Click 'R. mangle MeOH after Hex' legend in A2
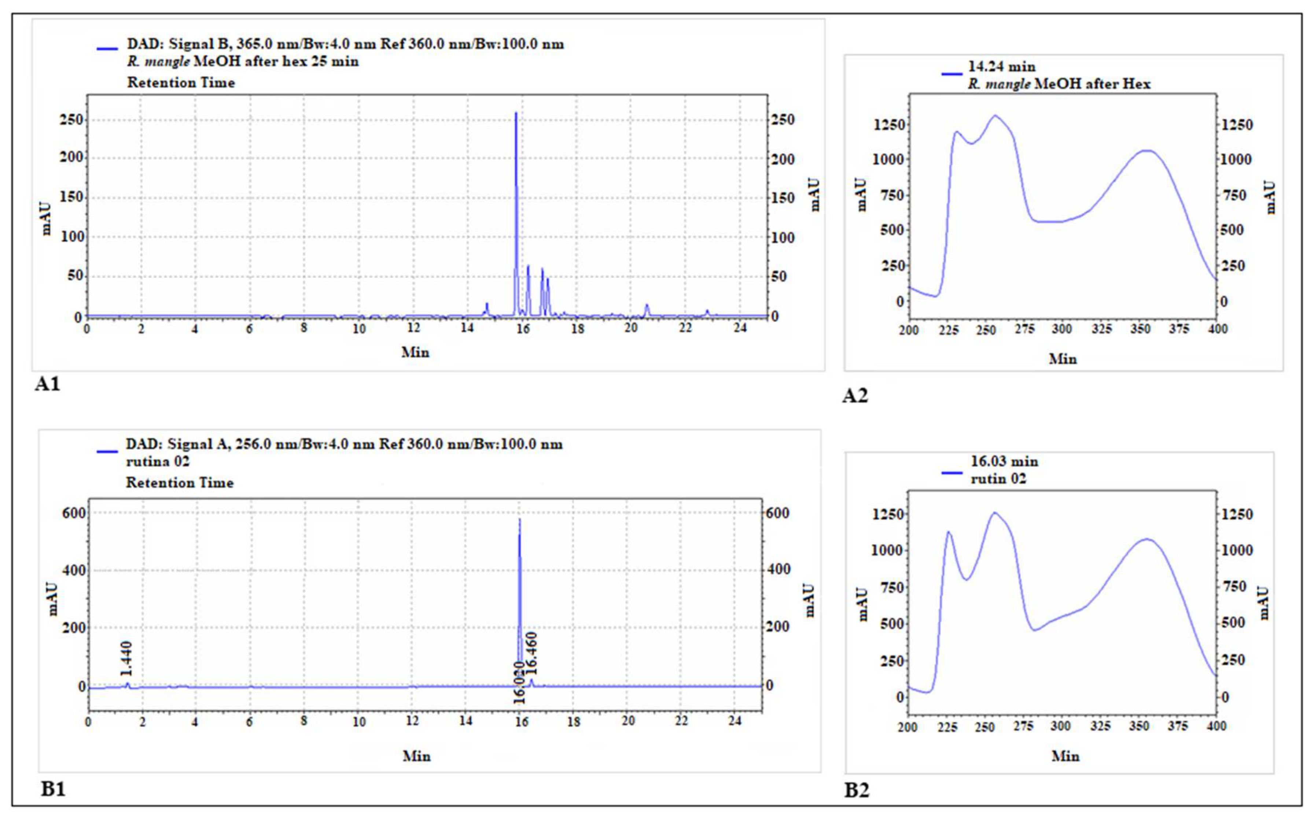This screenshot has height=817, width=1314. point(1059,84)
